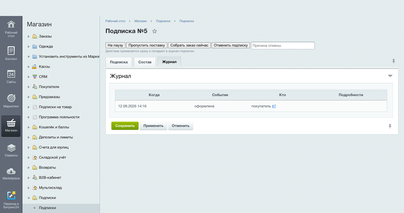Screen dimensions: 404x213
Task: Open the Рабочий стол section icon
Action: point(11,25)
